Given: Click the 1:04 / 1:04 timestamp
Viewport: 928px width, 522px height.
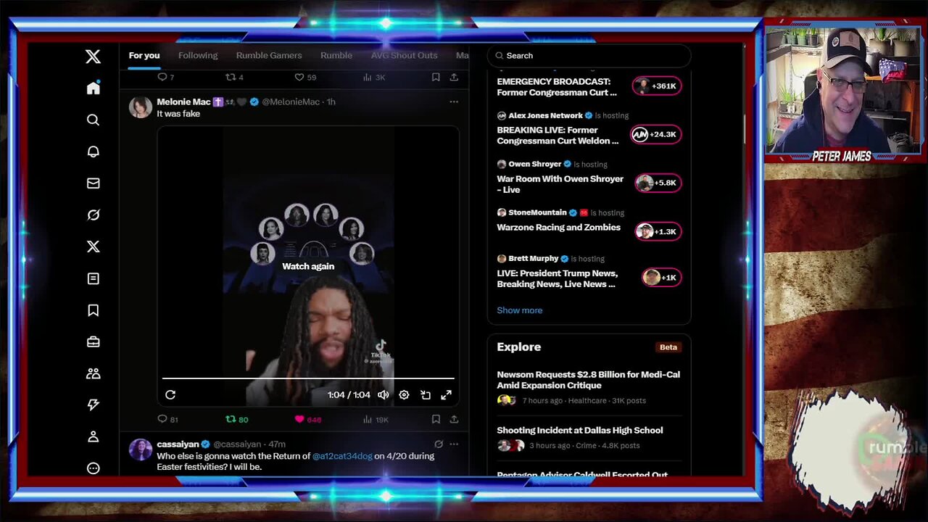Looking at the screenshot, I should [x=349, y=394].
